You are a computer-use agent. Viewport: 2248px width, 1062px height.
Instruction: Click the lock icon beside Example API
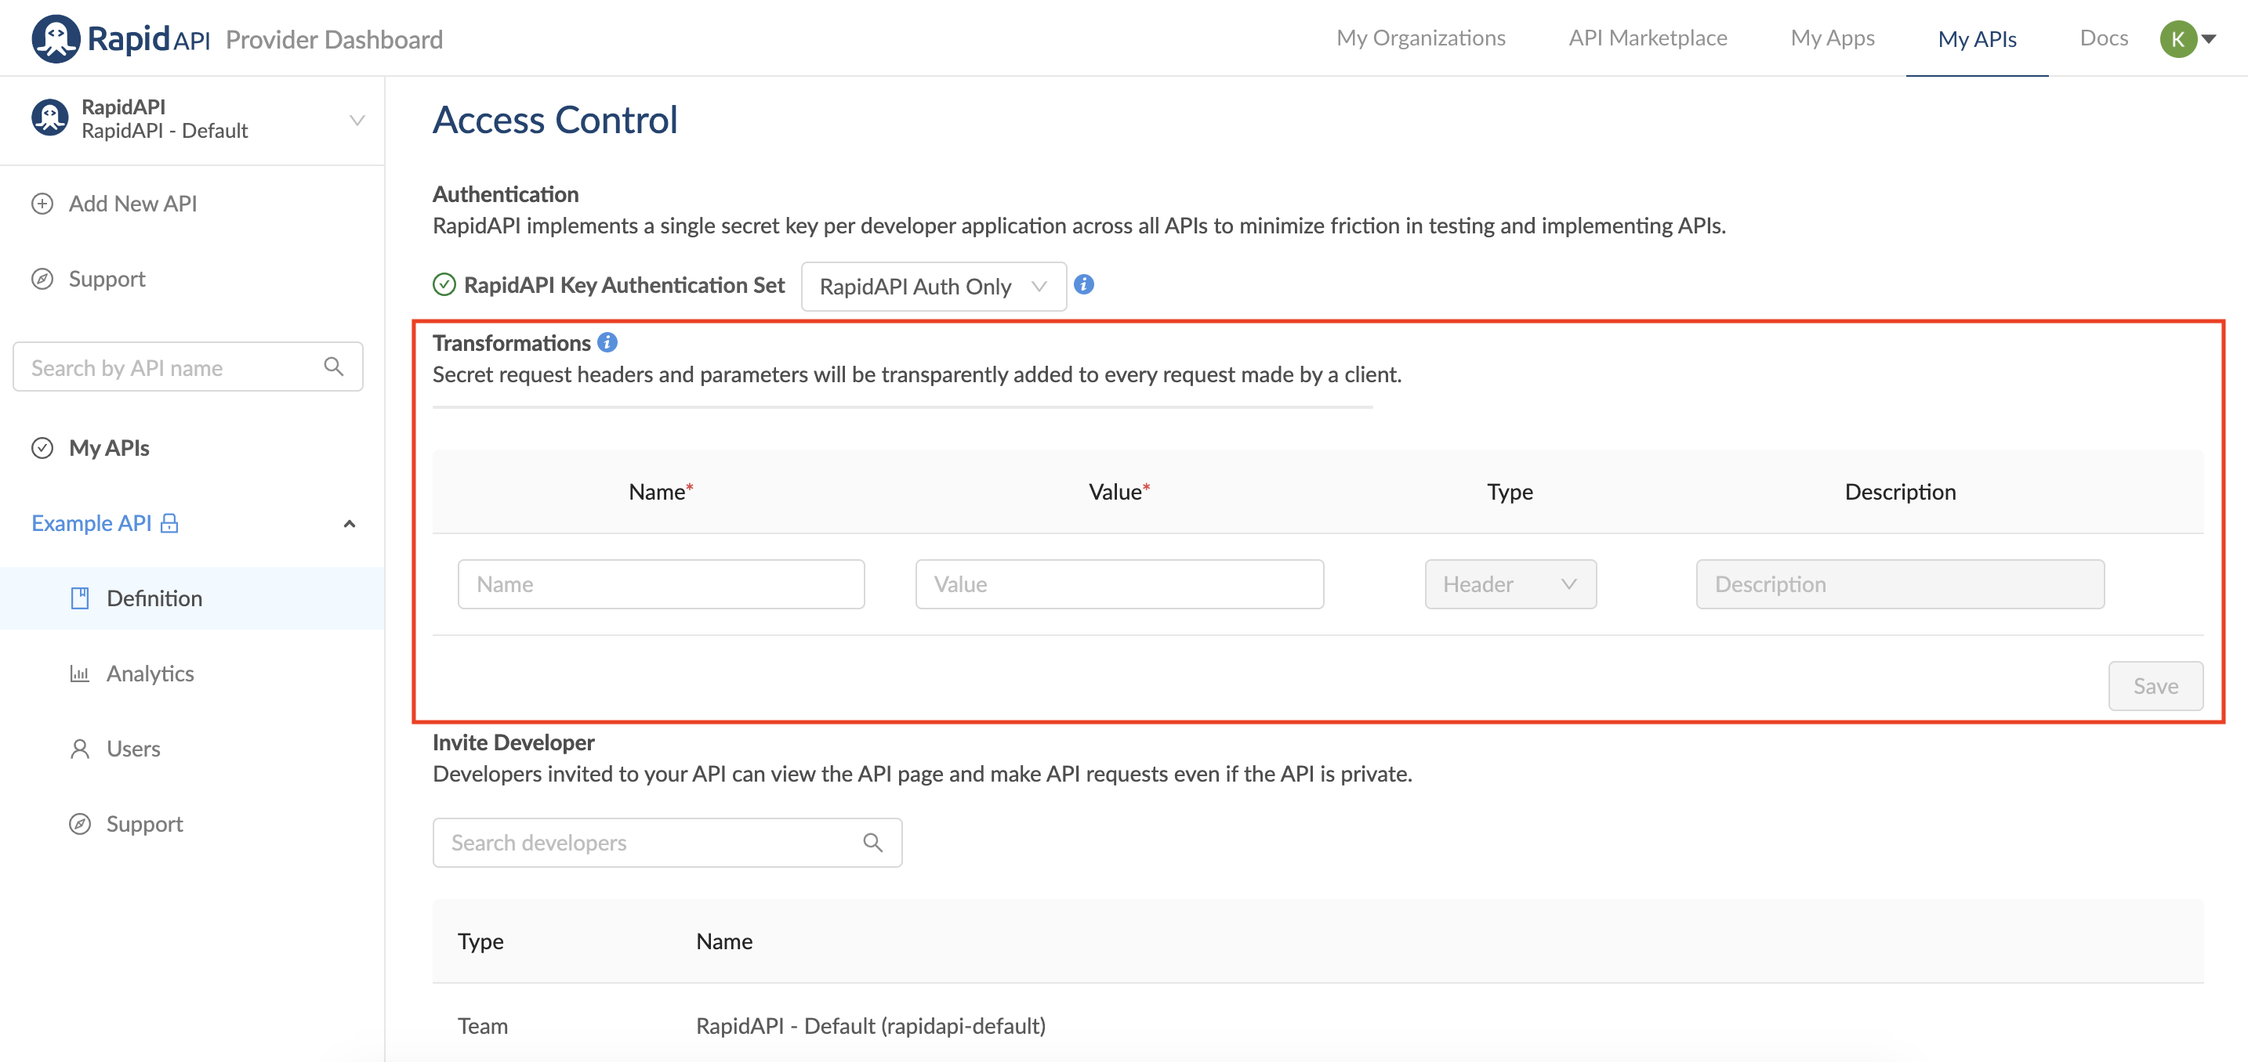click(x=169, y=523)
